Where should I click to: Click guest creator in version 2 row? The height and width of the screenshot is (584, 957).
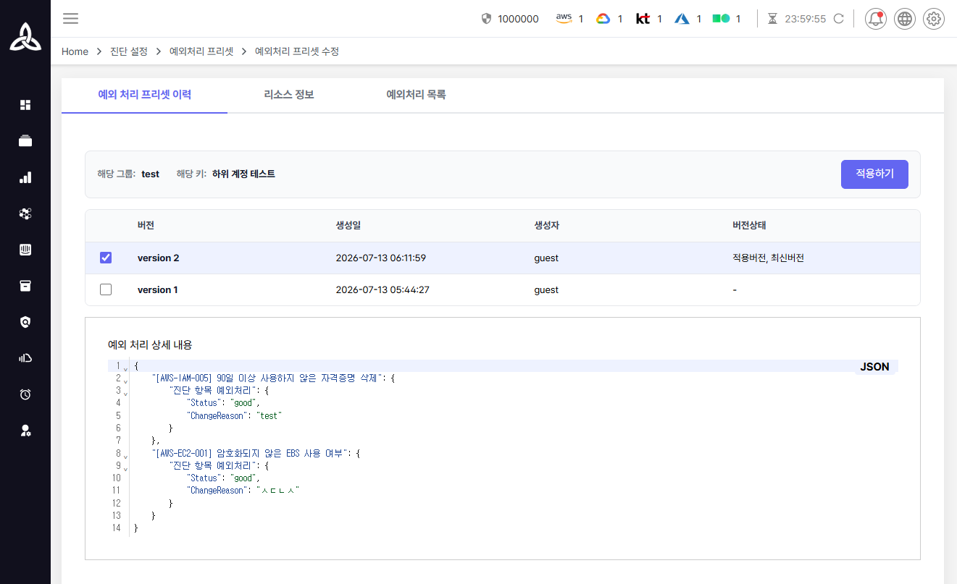tap(546, 258)
